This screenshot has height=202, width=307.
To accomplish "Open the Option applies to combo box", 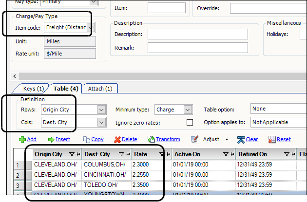I will [279, 122].
